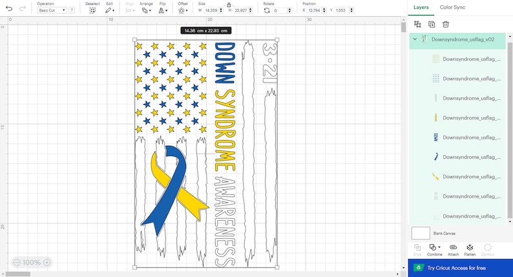Click the 3·21 text on the canvas
The width and height of the screenshot is (513, 277).
click(270, 63)
